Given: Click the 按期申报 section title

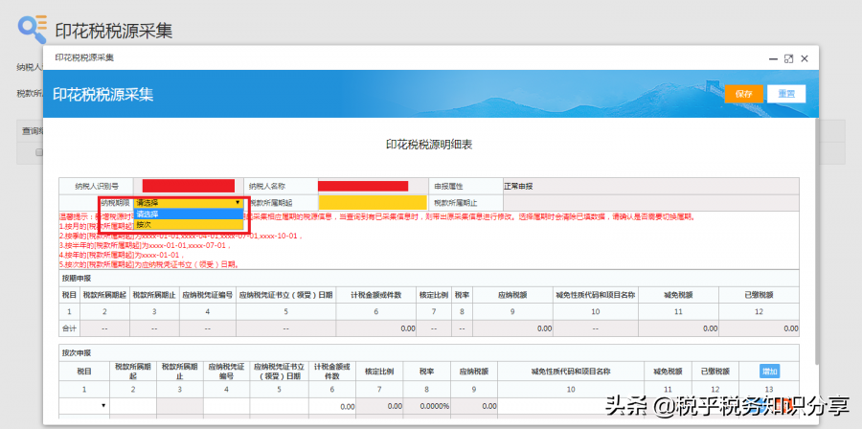Looking at the screenshot, I should coord(76,278).
